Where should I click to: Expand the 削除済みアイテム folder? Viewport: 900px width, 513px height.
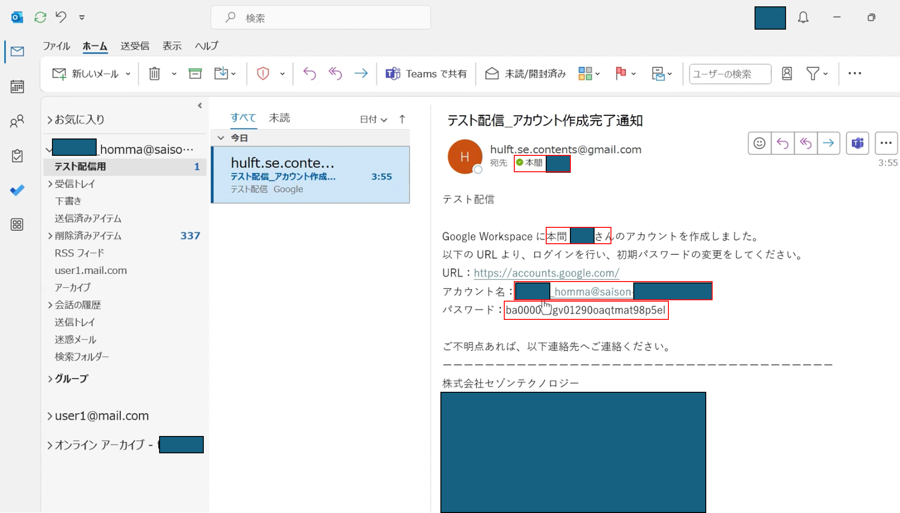[x=50, y=236]
